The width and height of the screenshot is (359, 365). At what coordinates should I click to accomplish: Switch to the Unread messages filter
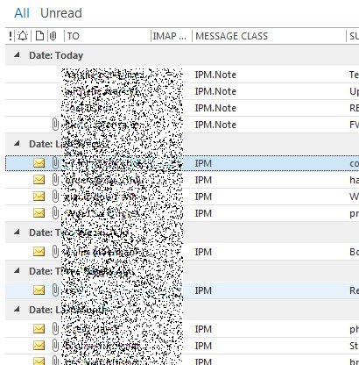61,13
